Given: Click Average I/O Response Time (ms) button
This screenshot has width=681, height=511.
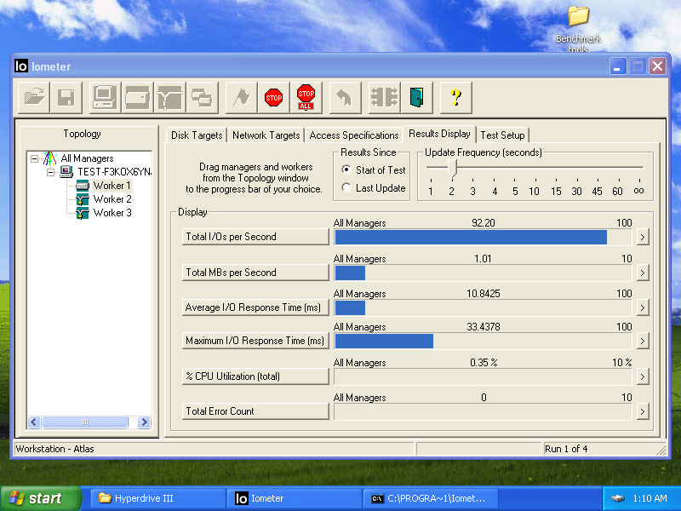Looking at the screenshot, I should click(x=255, y=307).
